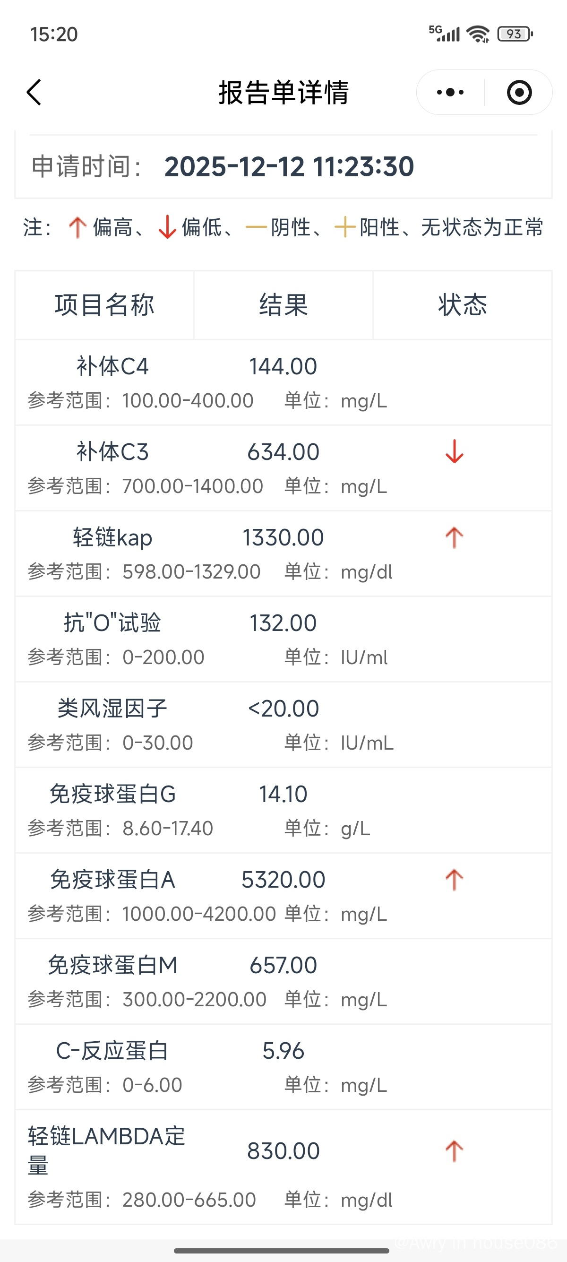Screen dimensions: 567x1262
Task: Open the three-dot more menu
Action: [450, 92]
